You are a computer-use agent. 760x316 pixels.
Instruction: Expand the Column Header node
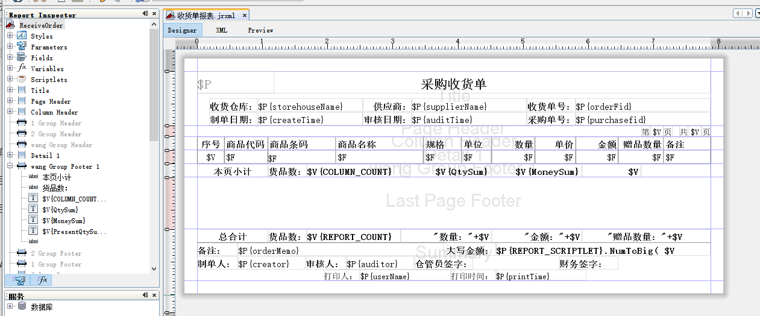pyautogui.click(x=10, y=112)
